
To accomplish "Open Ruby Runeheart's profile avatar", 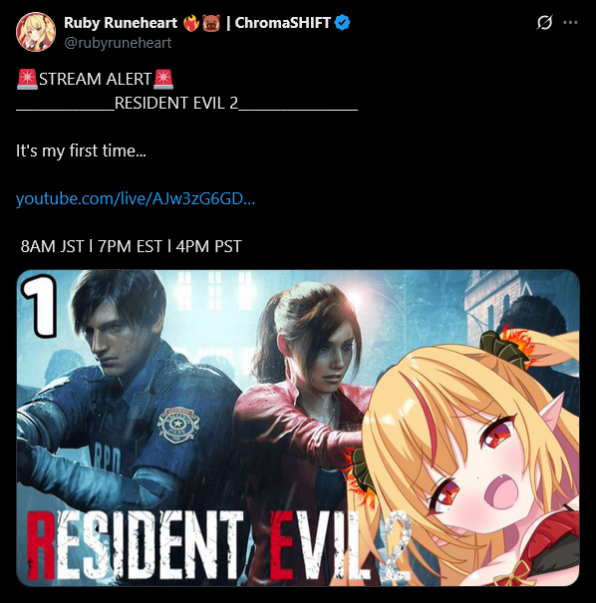I will pyautogui.click(x=36, y=32).
